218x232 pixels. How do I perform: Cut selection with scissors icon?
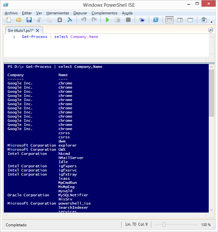[x=39, y=20]
